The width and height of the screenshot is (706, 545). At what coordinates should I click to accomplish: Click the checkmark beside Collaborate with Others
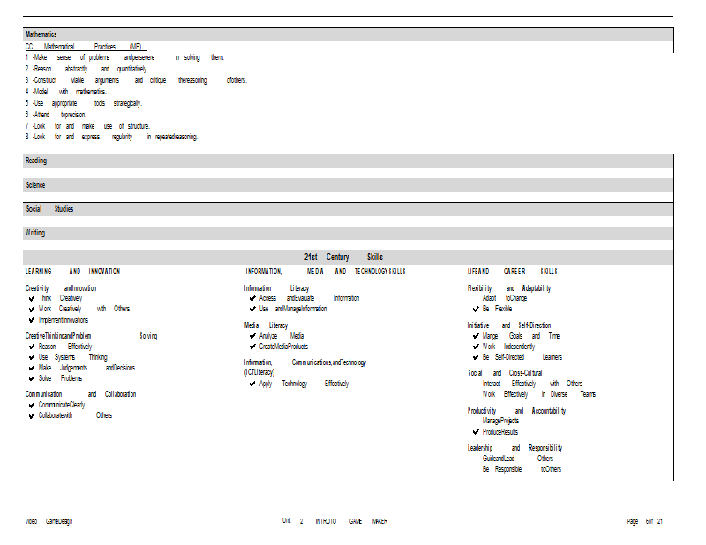tap(32, 416)
